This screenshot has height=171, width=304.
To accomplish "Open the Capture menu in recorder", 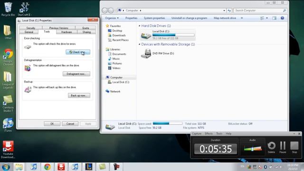I will [x=197, y=133].
